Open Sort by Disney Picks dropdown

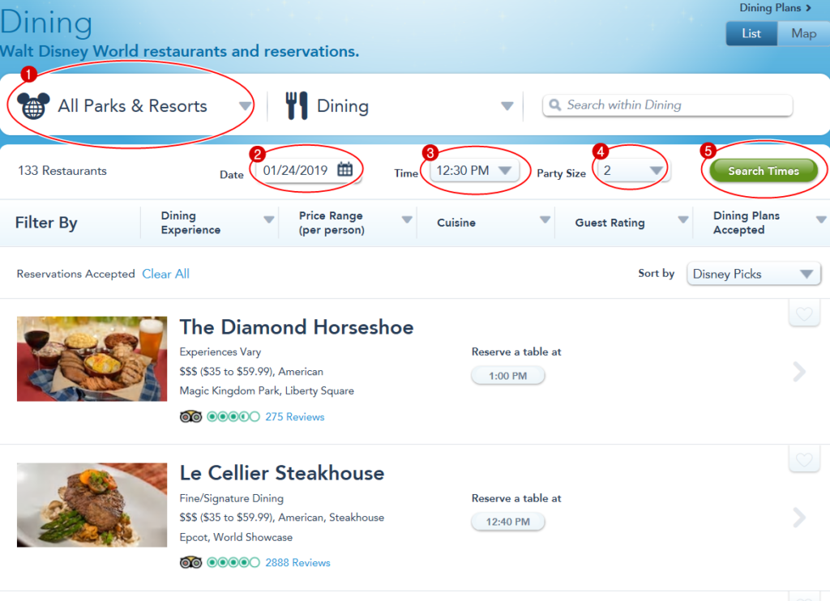click(754, 274)
